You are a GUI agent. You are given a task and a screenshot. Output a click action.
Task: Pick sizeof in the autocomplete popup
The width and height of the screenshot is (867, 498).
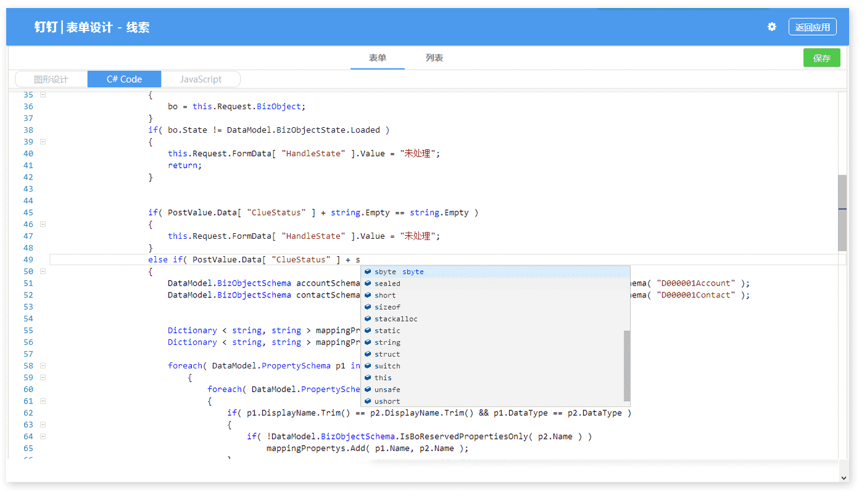point(492,307)
